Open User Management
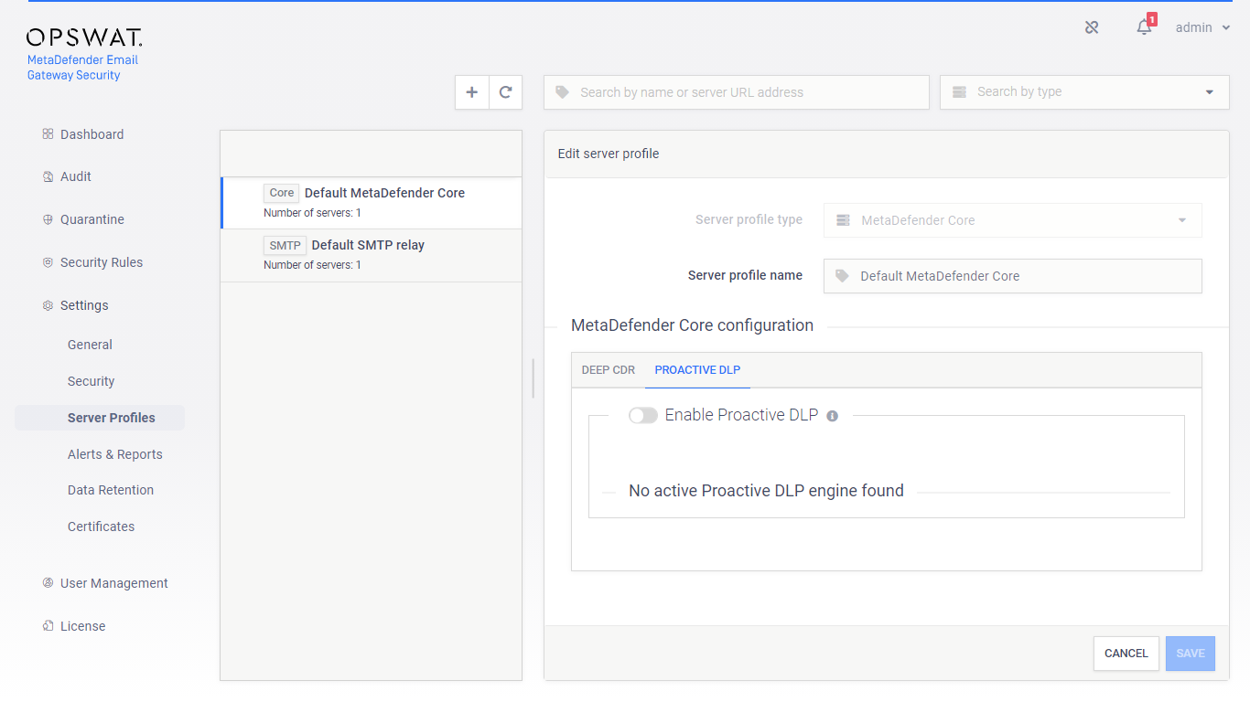The image size is (1250, 702). click(114, 583)
